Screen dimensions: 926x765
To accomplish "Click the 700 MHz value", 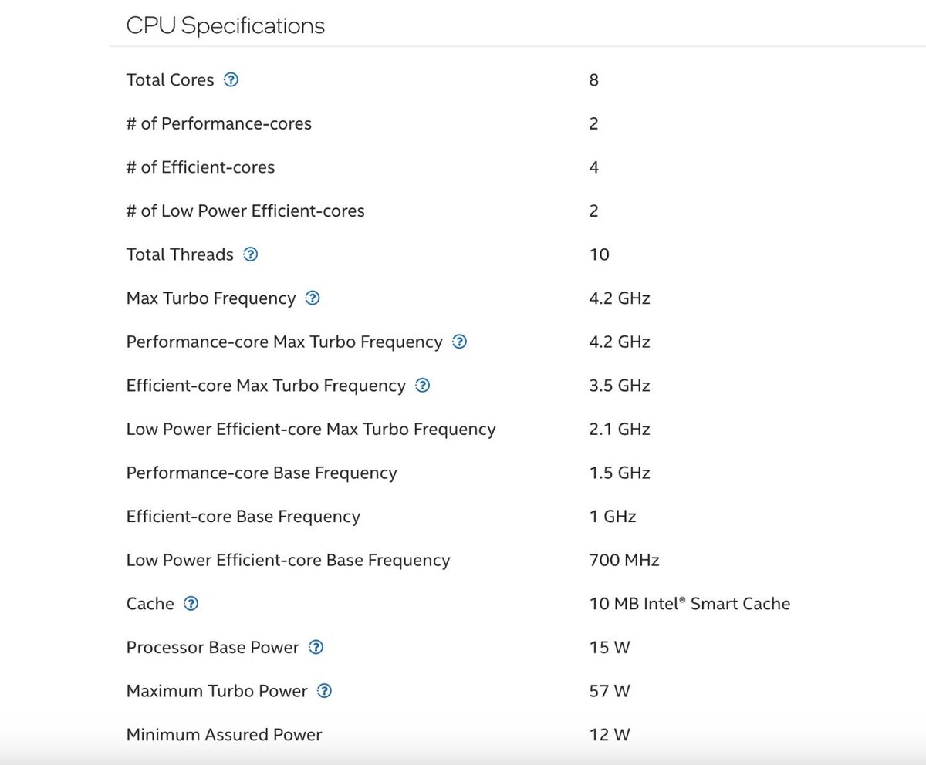I will (624, 560).
